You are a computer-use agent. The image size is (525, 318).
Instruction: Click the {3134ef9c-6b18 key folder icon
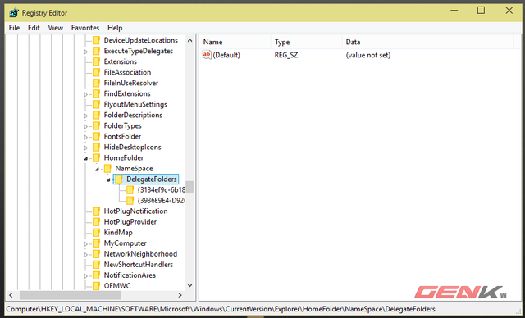click(130, 190)
